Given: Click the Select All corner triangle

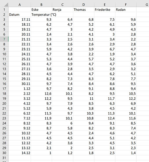Looking at the screenshot, I should click(6, 5).
